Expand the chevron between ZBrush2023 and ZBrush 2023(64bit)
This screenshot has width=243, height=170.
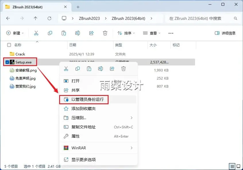coord(105,18)
